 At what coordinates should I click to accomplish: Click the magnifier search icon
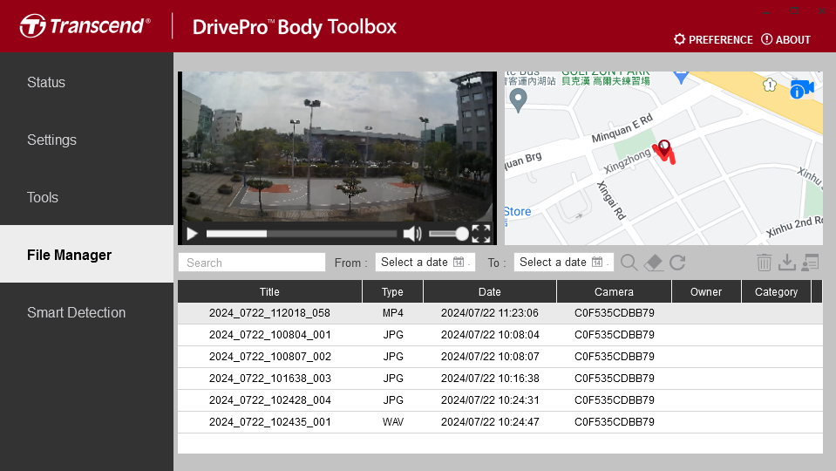pos(629,263)
